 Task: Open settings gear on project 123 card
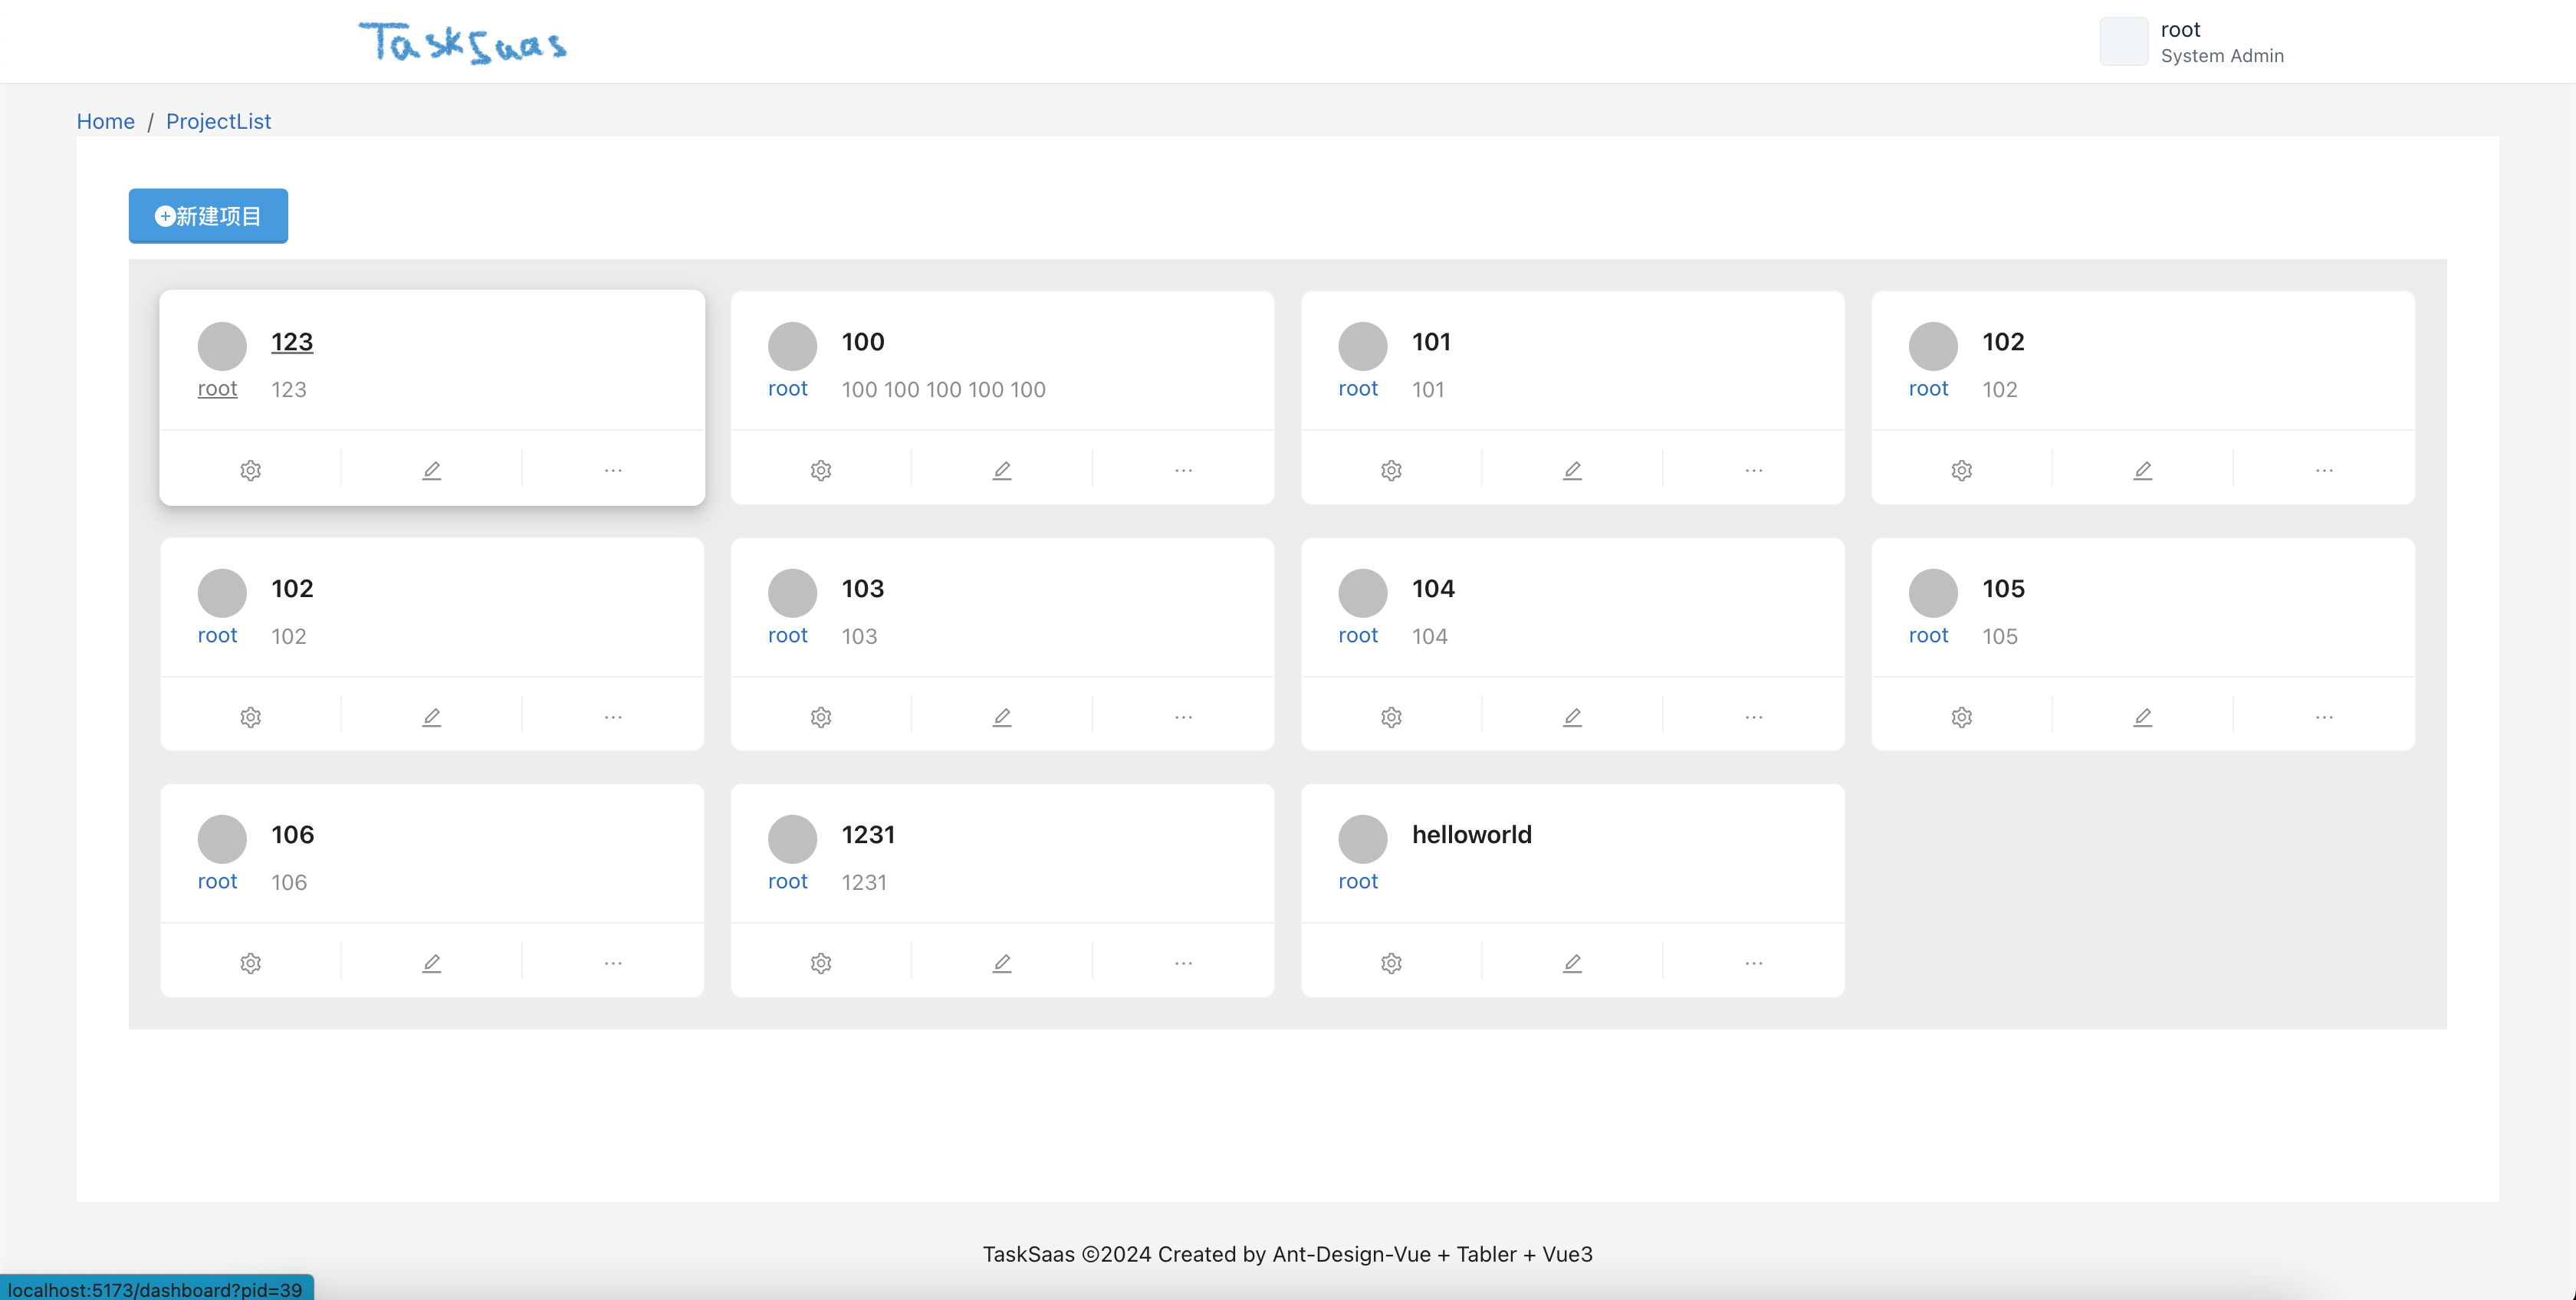[250, 470]
